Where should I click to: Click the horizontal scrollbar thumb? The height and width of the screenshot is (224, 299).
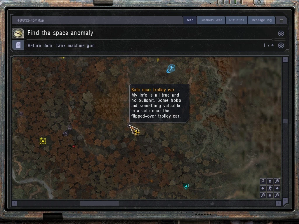[x=99, y=203]
